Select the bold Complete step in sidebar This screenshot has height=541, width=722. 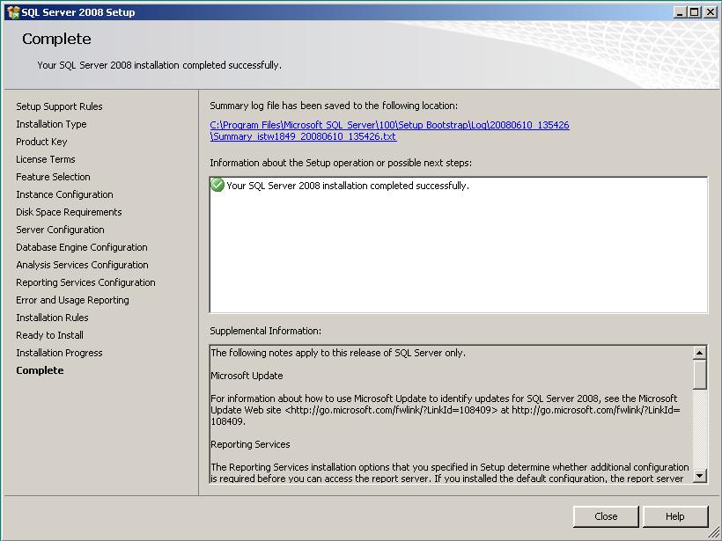coord(40,370)
